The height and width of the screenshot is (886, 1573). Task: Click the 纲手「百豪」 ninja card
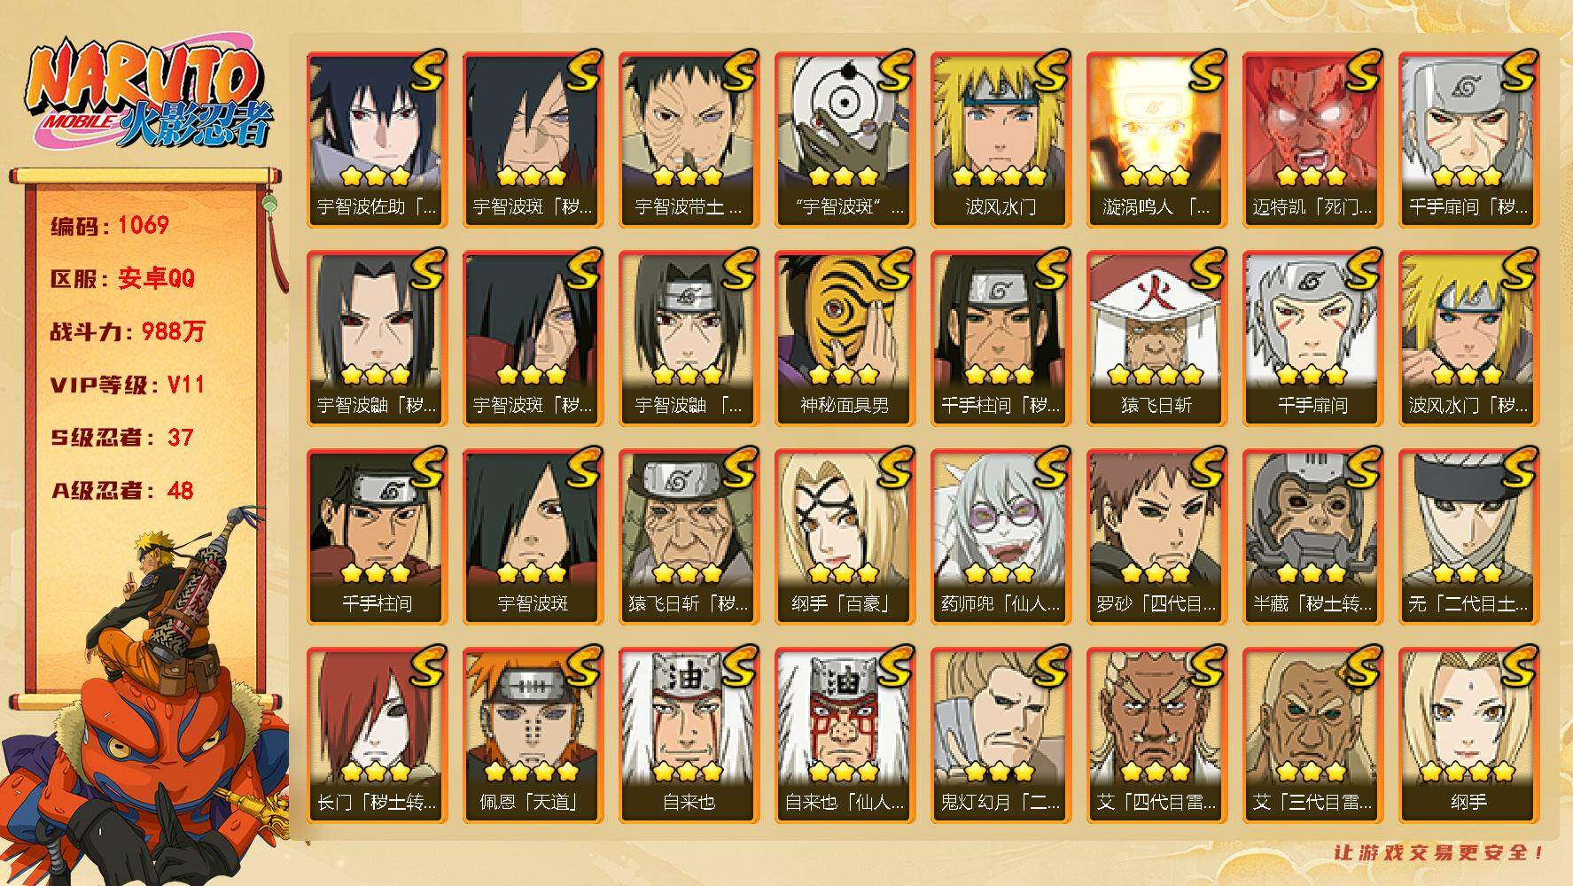point(845,536)
